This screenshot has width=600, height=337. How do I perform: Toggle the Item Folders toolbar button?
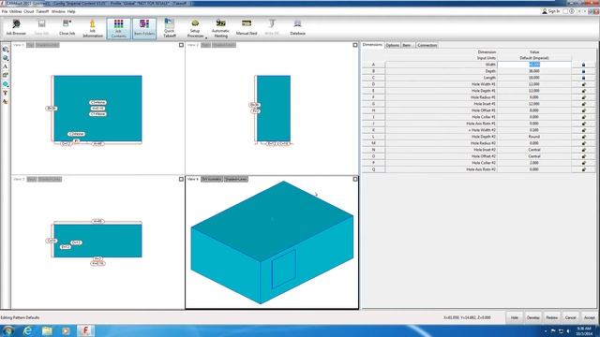(x=144, y=29)
